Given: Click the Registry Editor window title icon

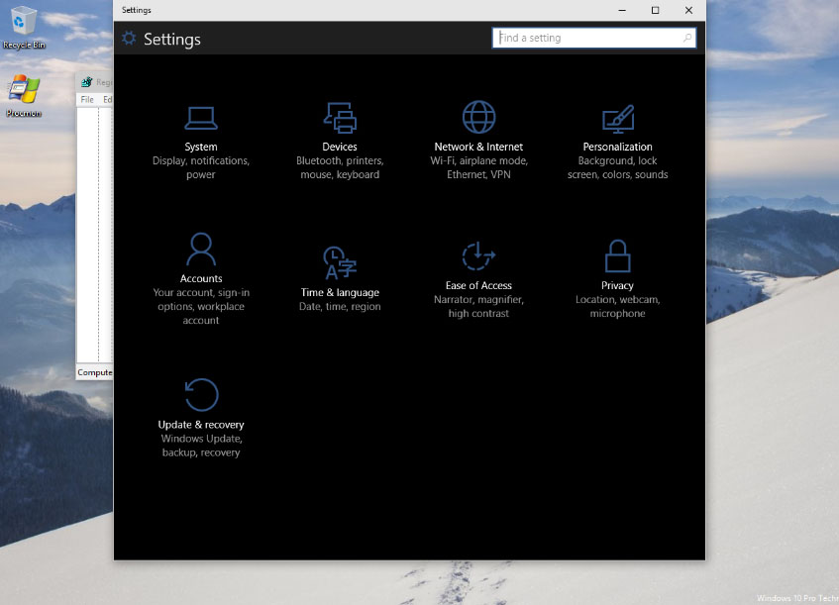Looking at the screenshot, I should coord(87,82).
